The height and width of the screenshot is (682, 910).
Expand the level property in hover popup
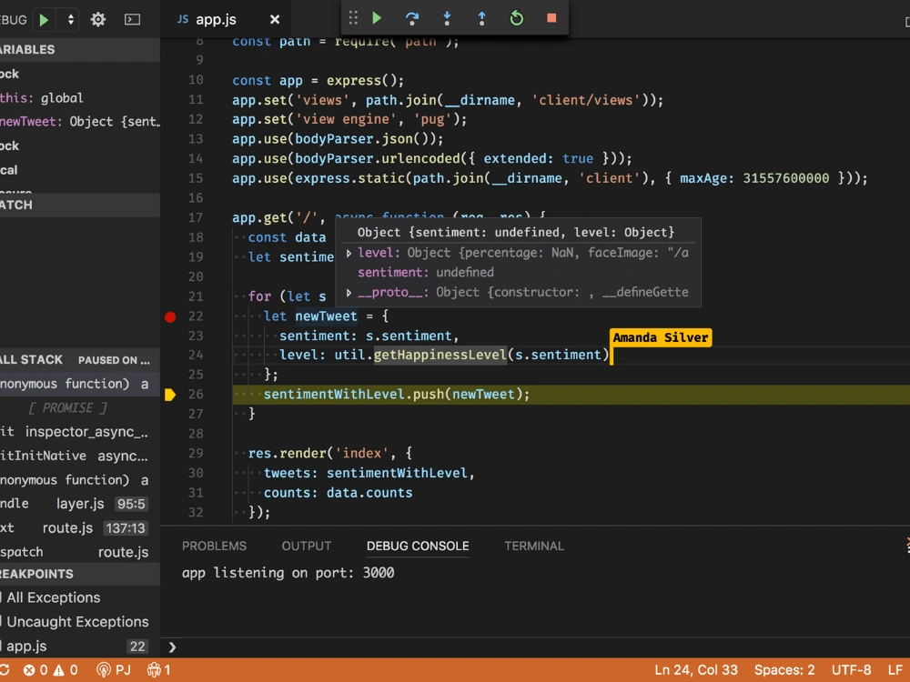coord(349,253)
